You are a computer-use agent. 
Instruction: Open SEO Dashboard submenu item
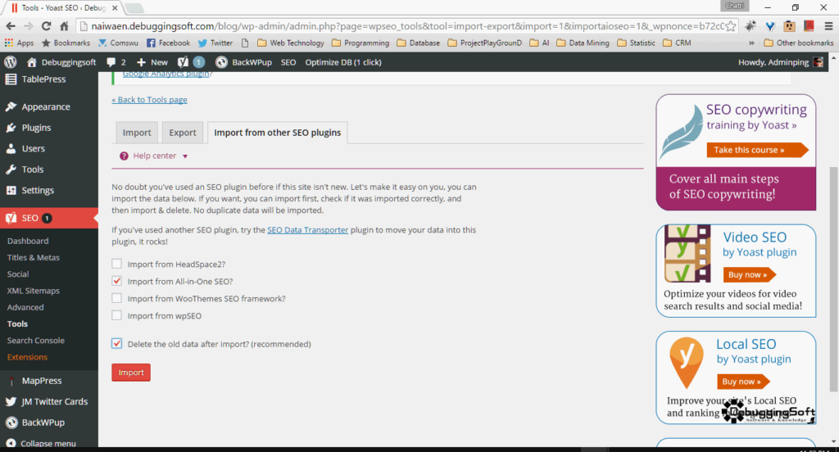click(x=28, y=241)
